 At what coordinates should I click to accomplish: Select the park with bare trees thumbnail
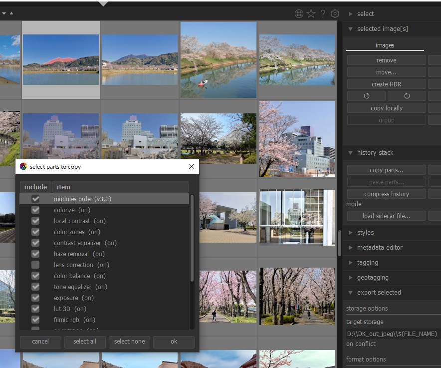tap(219, 138)
